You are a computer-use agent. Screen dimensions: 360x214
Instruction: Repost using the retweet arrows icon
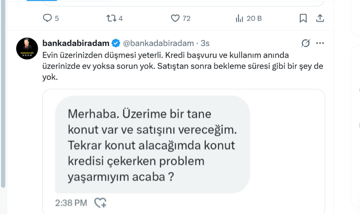111,18
